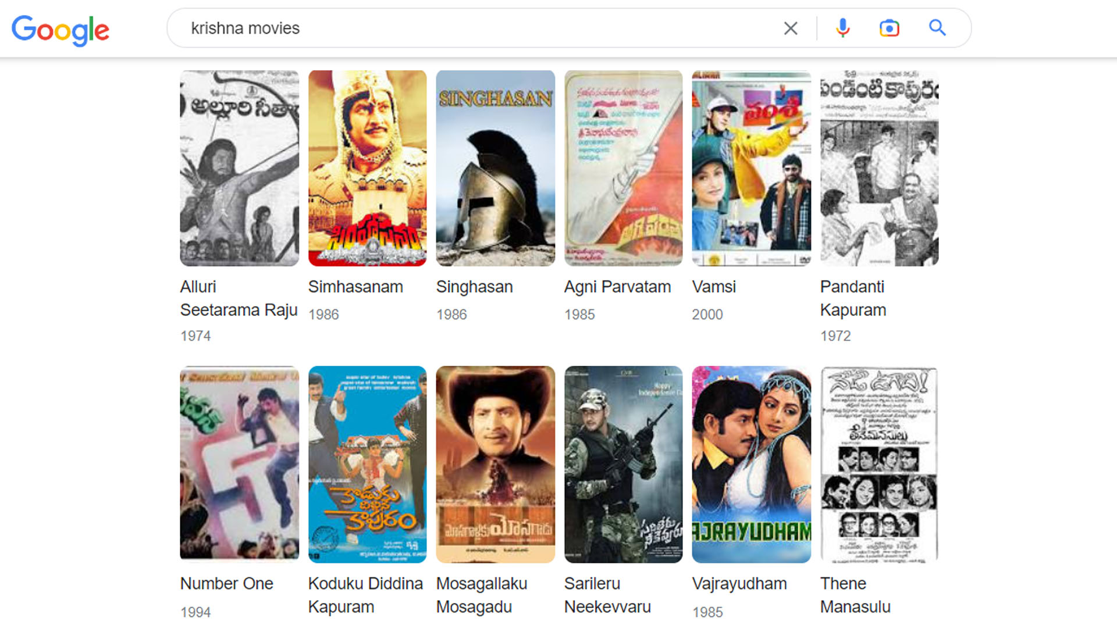
Task: Open the Koduku Diddina Kapuram poster
Action: (x=367, y=464)
